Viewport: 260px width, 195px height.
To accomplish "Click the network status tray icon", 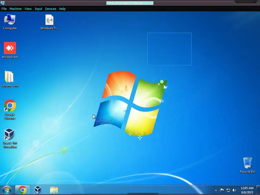I will pos(228,190).
